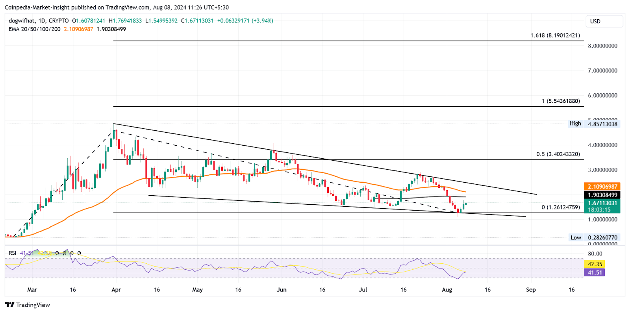Click the 6.00000000 price axis label
Viewport: 630px width, 313px height.
pyautogui.click(x=602, y=95)
